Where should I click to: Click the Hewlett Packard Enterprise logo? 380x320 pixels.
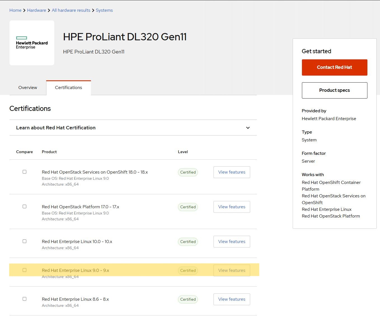tap(32, 43)
